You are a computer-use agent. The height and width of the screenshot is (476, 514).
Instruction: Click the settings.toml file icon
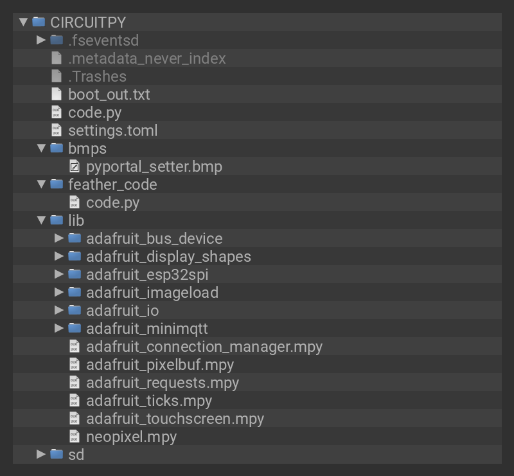pos(57,131)
